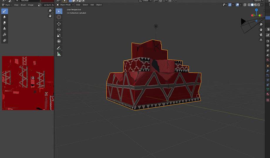This screenshot has width=270, height=158.
Task: Click the Select menu in viewport header
Action: [85, 5]
